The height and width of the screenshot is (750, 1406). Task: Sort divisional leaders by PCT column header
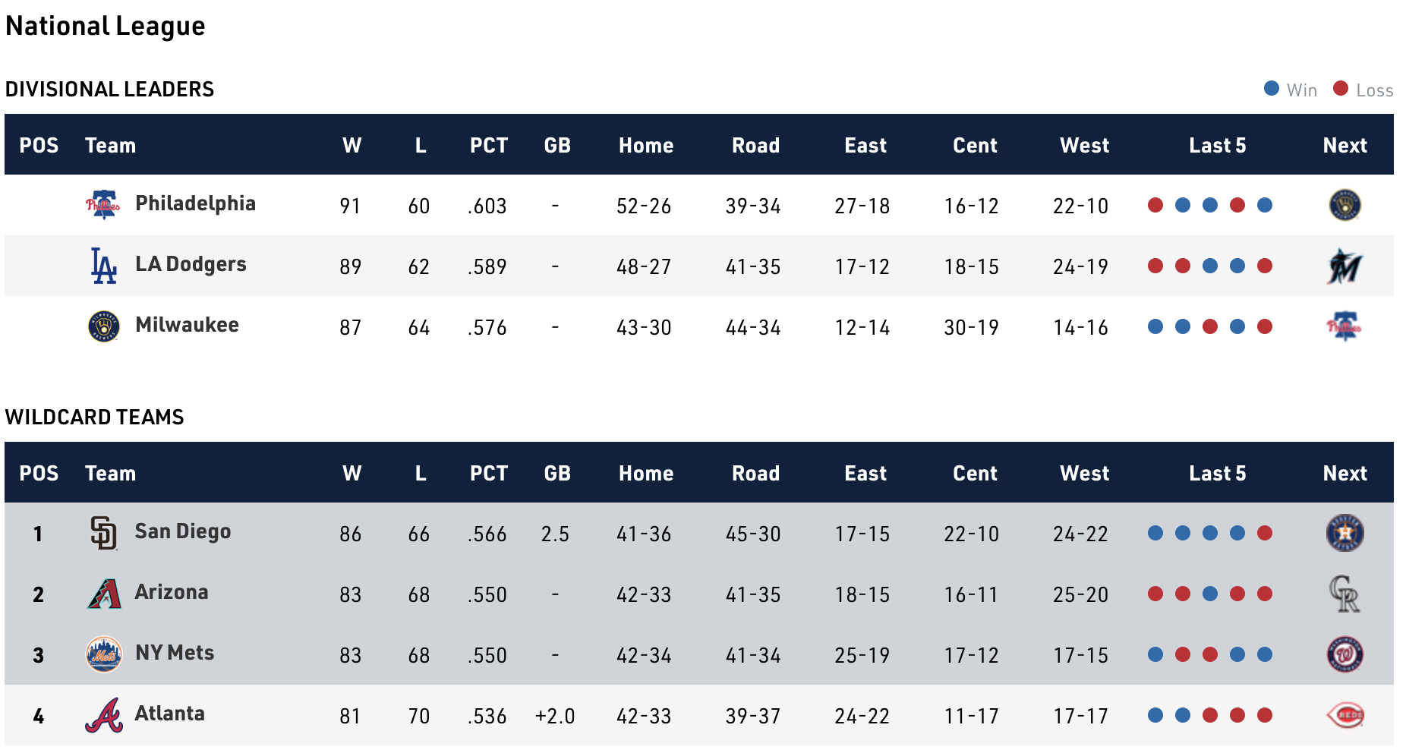[488, 145]
